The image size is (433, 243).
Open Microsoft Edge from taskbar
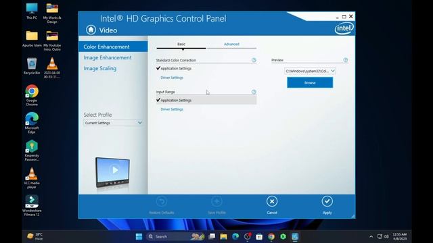pyautogui.click(x=235, y=236)
